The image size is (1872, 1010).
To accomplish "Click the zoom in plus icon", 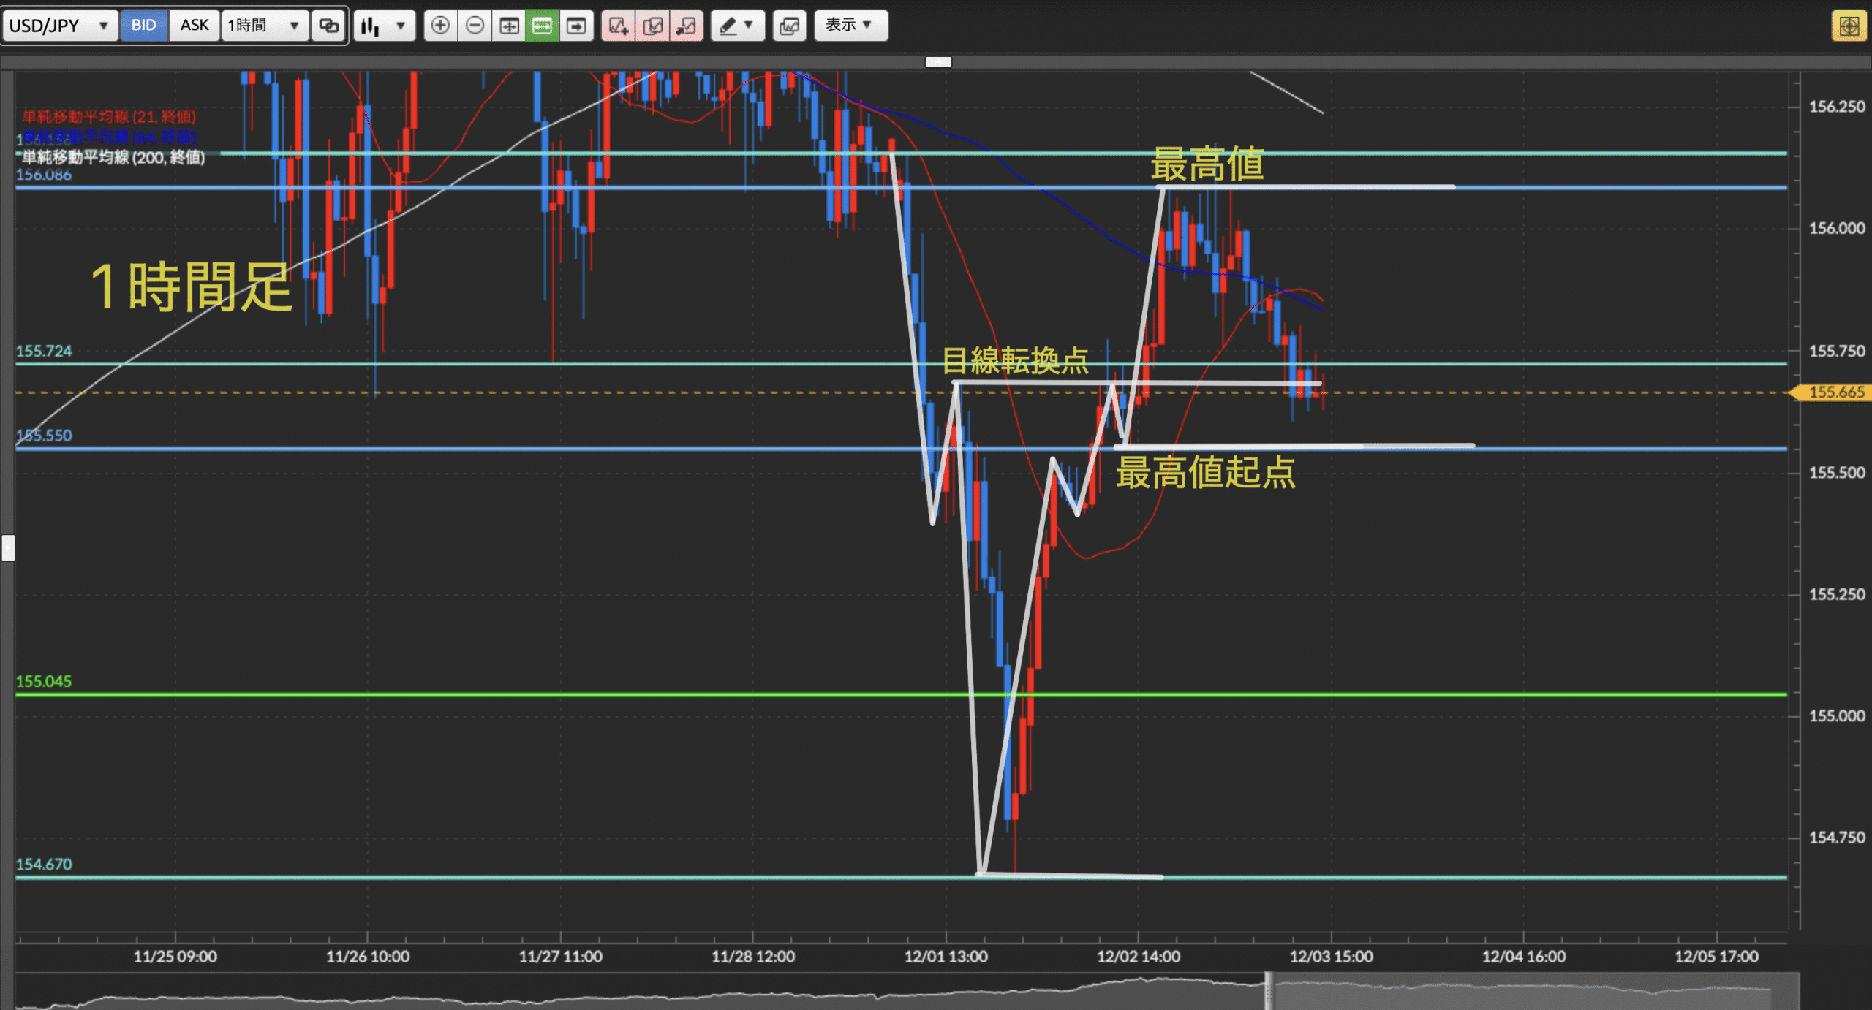I will pyautogui.click(x=440, y=26).
